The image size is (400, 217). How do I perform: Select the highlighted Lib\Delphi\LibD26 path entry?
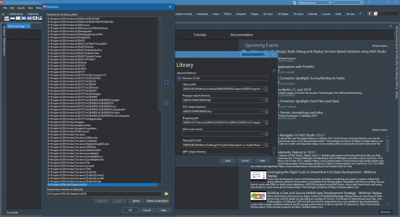(x=102, y=184)
